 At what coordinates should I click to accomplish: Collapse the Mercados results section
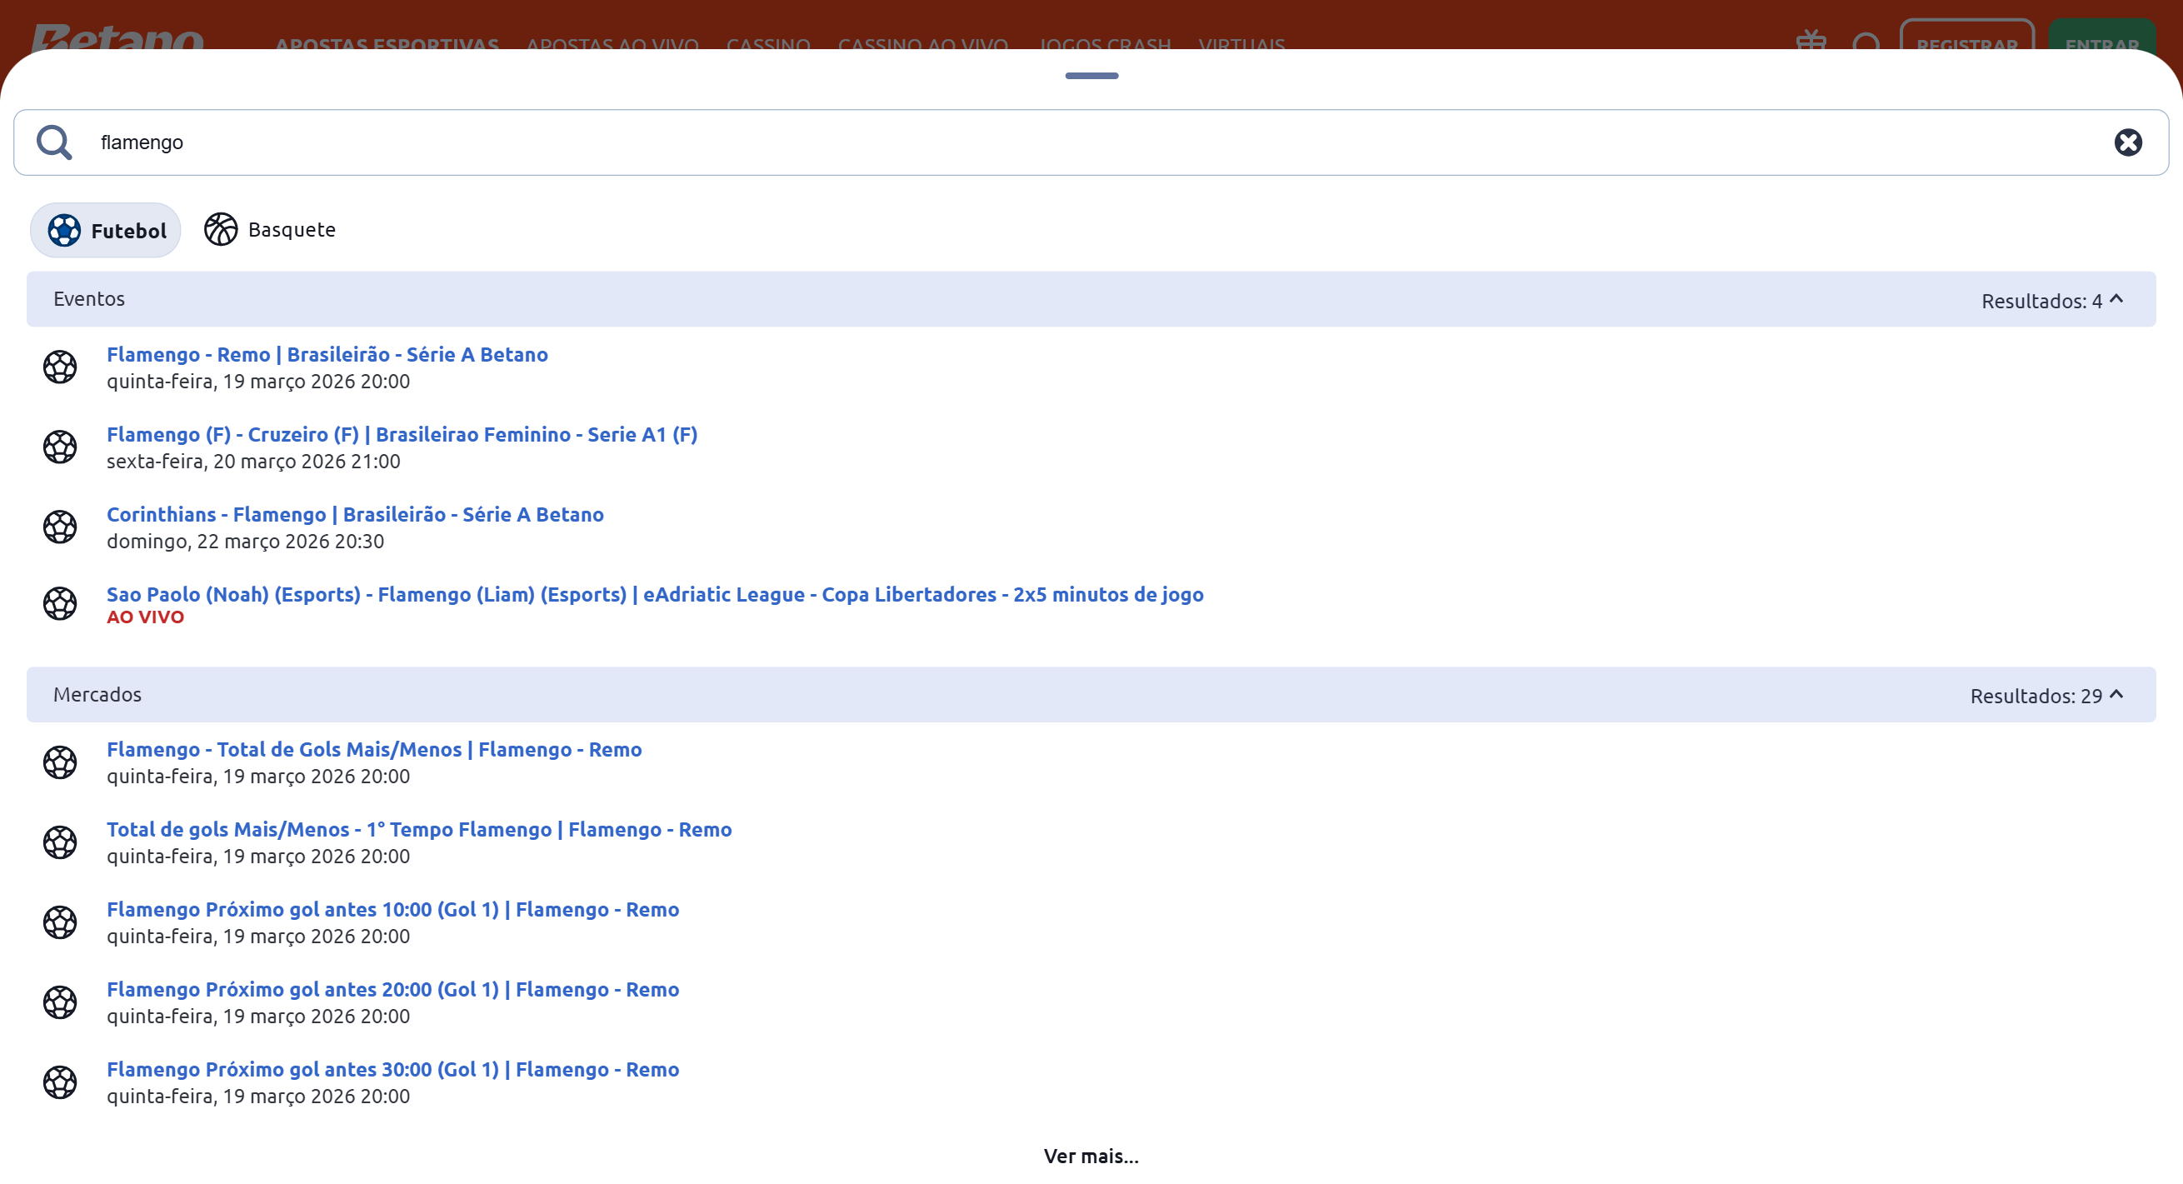point(2116,695)
